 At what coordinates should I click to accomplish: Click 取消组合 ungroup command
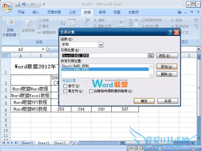click(180, 26)
